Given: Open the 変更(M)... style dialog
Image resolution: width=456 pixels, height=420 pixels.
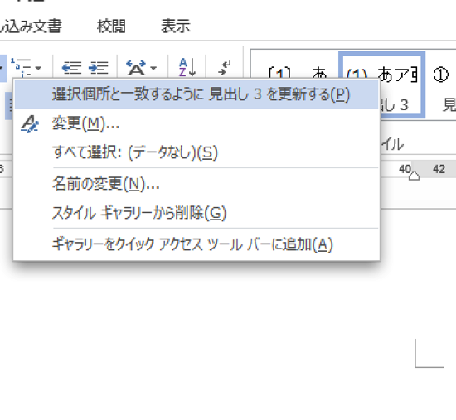Looking at the screenshot, I should (x=196, y=123).
